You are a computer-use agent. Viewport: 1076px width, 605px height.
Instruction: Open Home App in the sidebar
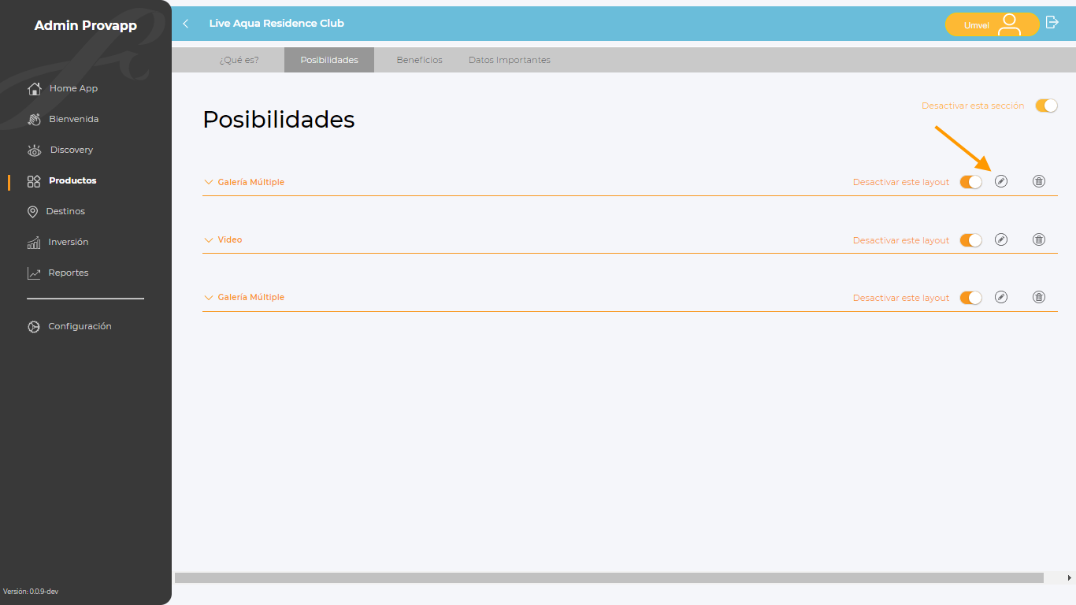pyautogui.click(x=62, y=88)
